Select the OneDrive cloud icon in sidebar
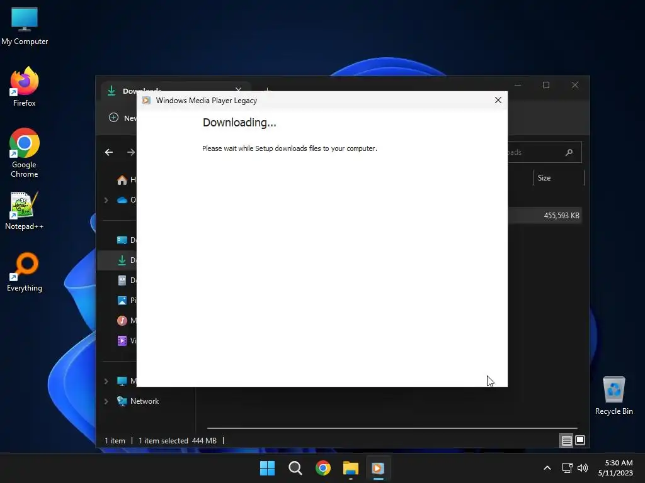Screen dimensions: 645x483 (x=122, y=200)
